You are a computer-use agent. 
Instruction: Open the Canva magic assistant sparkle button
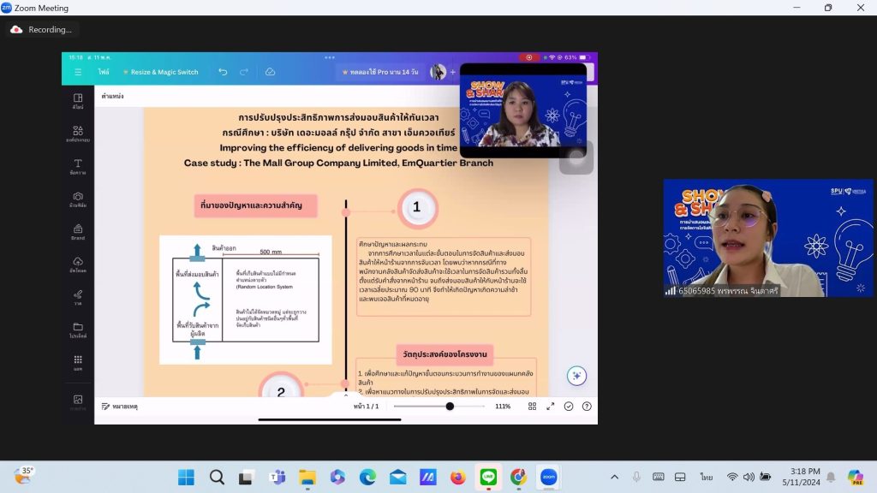click(576, 376)
